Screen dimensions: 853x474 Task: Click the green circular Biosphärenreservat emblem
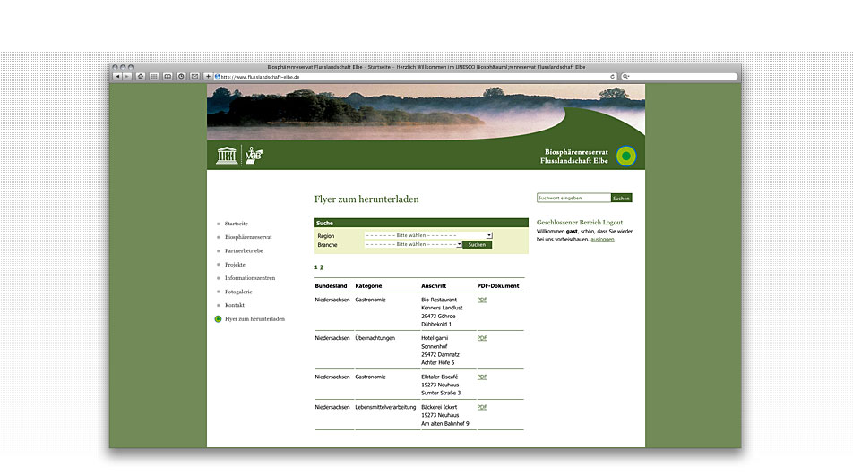pos(628,156)
